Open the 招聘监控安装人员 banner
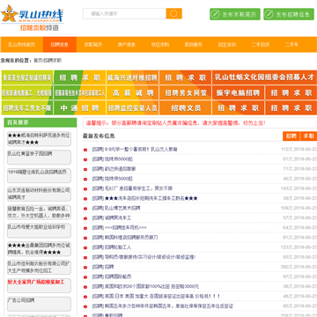 pyautogui.click(x=132, y=108)
